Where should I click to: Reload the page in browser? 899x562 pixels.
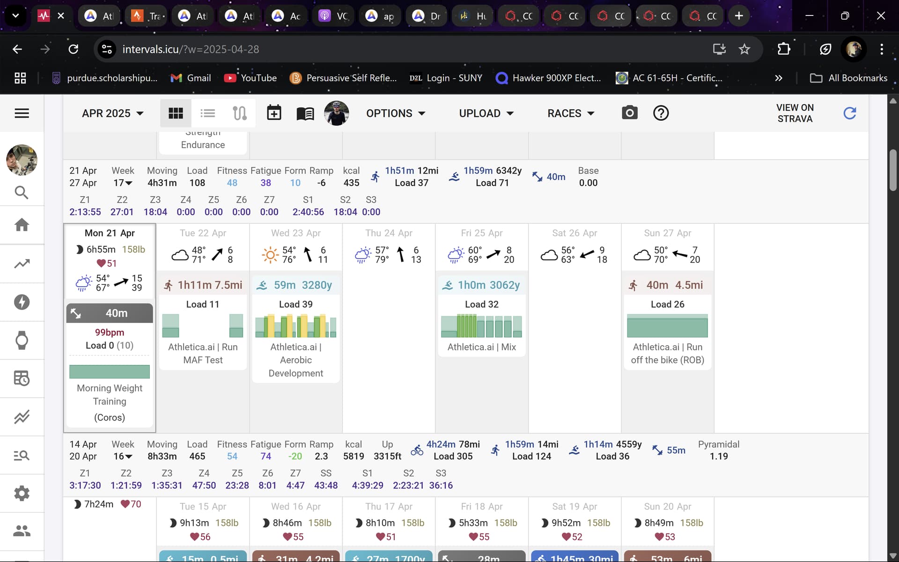(73, 49)
